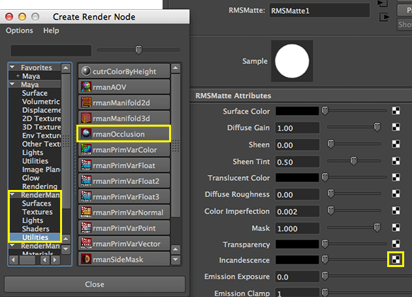Screen dimensions: 412x297
Task: Select Env Textures category
Action: [x=41, y=136]
